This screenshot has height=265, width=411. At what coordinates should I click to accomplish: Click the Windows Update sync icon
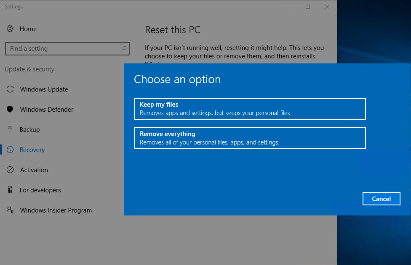[10, 89]
